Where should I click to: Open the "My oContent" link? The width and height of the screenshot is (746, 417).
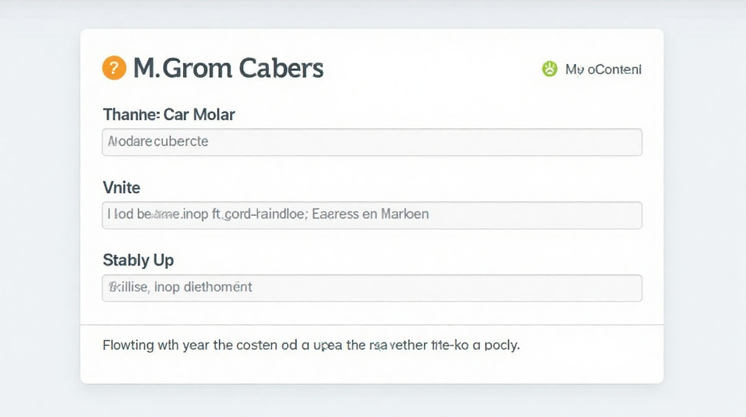[603, 69]
